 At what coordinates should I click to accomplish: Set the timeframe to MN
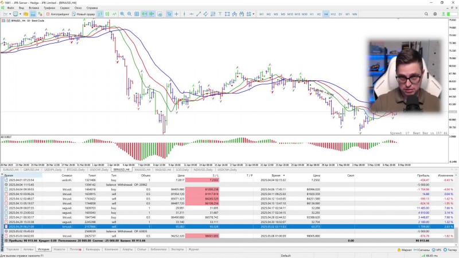[355, 14]
